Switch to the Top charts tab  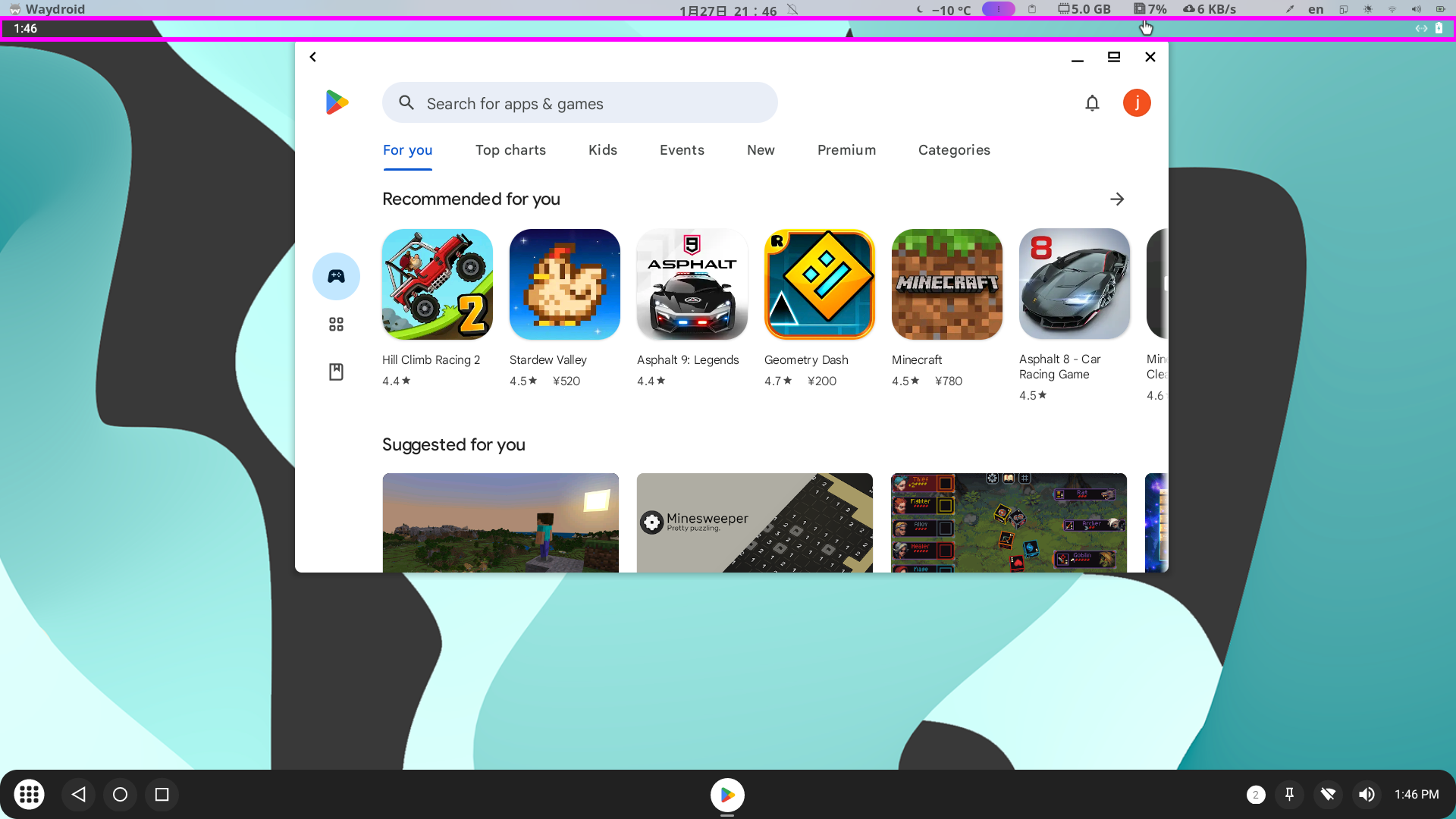tap(510, 150)
